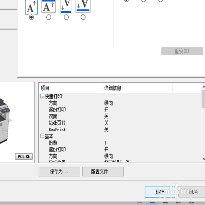
Task: Click the 保存为... button
Action: click(x=59, y=172)
